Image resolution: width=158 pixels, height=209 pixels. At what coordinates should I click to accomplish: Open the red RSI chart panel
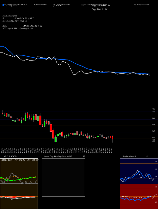tap(139, 196)
